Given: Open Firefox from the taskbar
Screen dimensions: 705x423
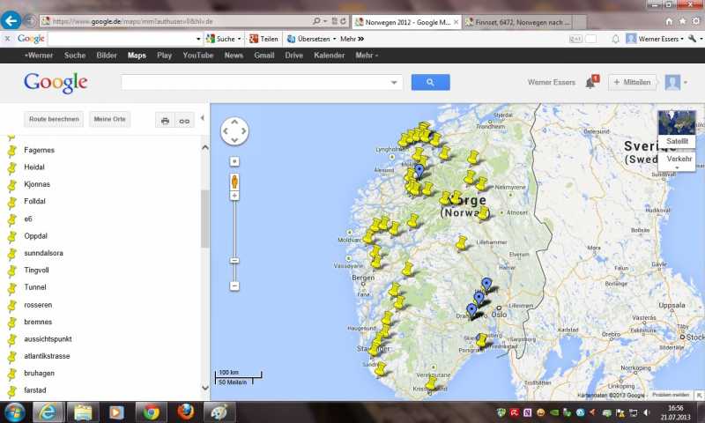Looking at the screenshot, I should (x=185, y=412).
